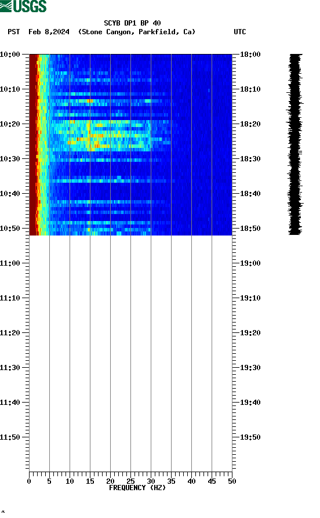Click the 18:50 UTC time label

(x=250, y=229)
